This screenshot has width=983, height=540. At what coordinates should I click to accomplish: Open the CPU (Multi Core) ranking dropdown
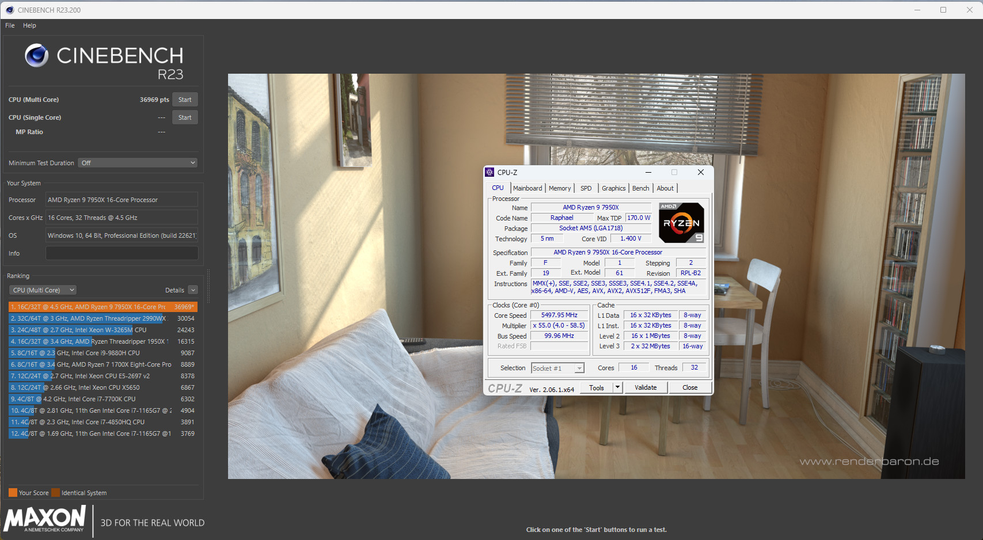click(43, 290)
